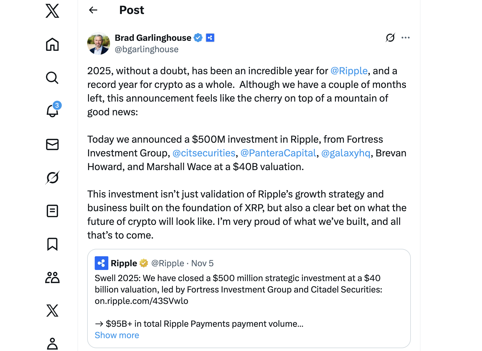This screenshot has height=351, width=482.
Task: Open the Home feed icon
Action: click(52, 45)
